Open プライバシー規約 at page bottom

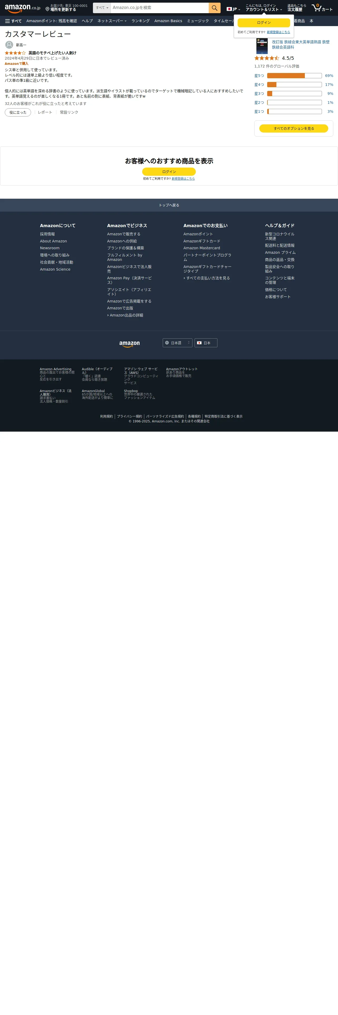pos(130,417)
